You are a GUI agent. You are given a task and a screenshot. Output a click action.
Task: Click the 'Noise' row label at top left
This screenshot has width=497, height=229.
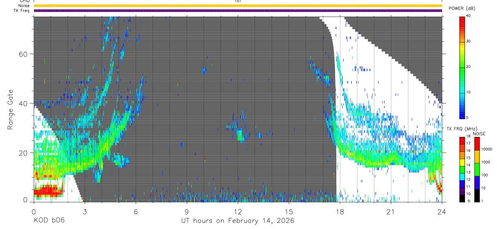coord(23,6)
